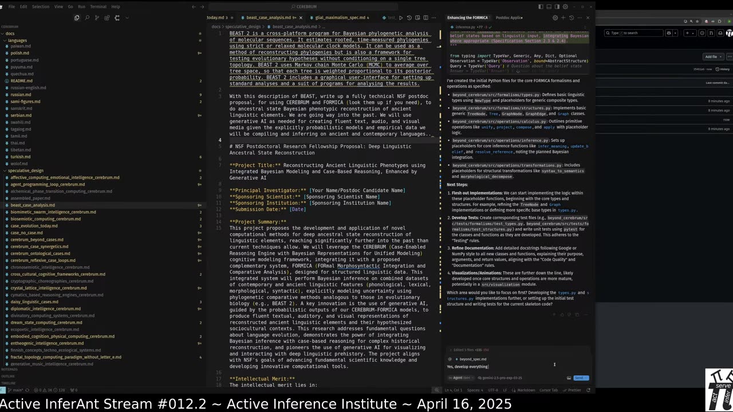
Task: Open settings gear in title bar
Action: pyautogui.click(x=565, y=7)
